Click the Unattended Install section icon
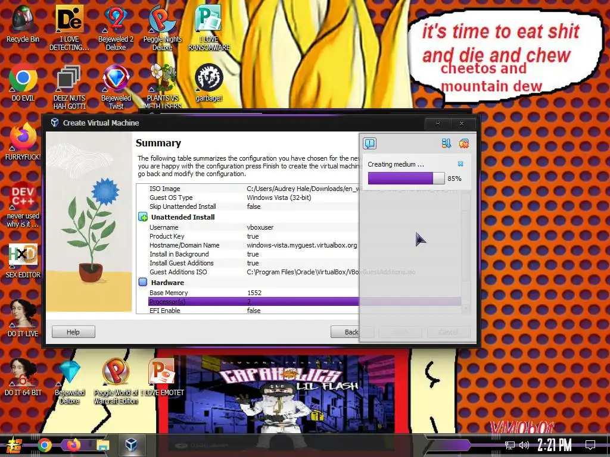The image size is (610, 457). pos(143,217)
